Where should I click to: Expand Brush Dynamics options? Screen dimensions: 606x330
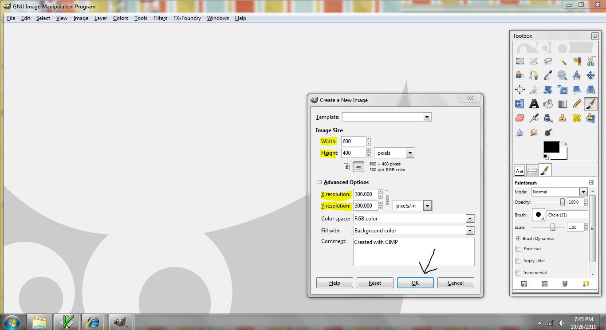point(518,239)
